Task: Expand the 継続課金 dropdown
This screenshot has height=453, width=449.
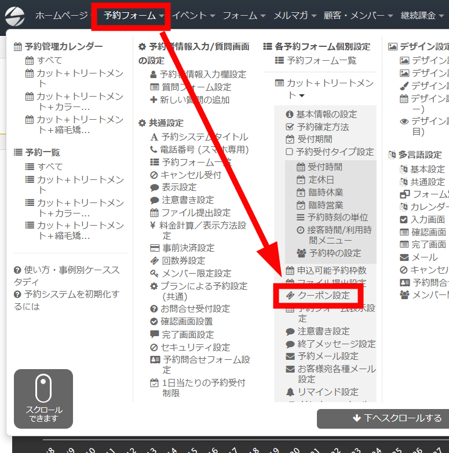Action: coord(422,16)
